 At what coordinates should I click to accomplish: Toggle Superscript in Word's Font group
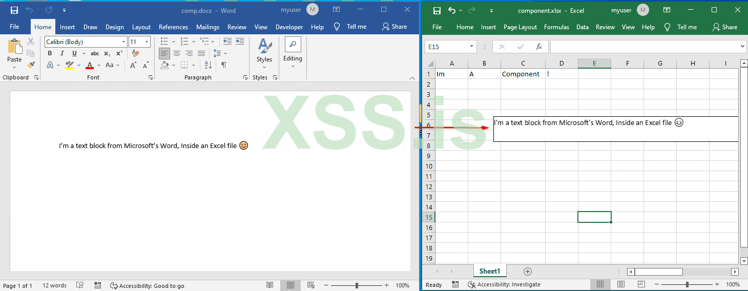pos(119,53)
